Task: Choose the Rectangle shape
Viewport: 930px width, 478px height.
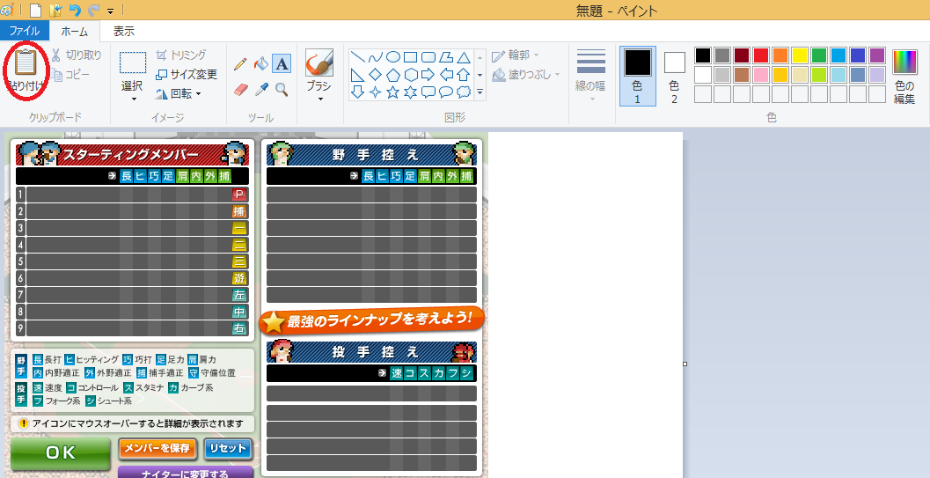Action: pos(410,57)
